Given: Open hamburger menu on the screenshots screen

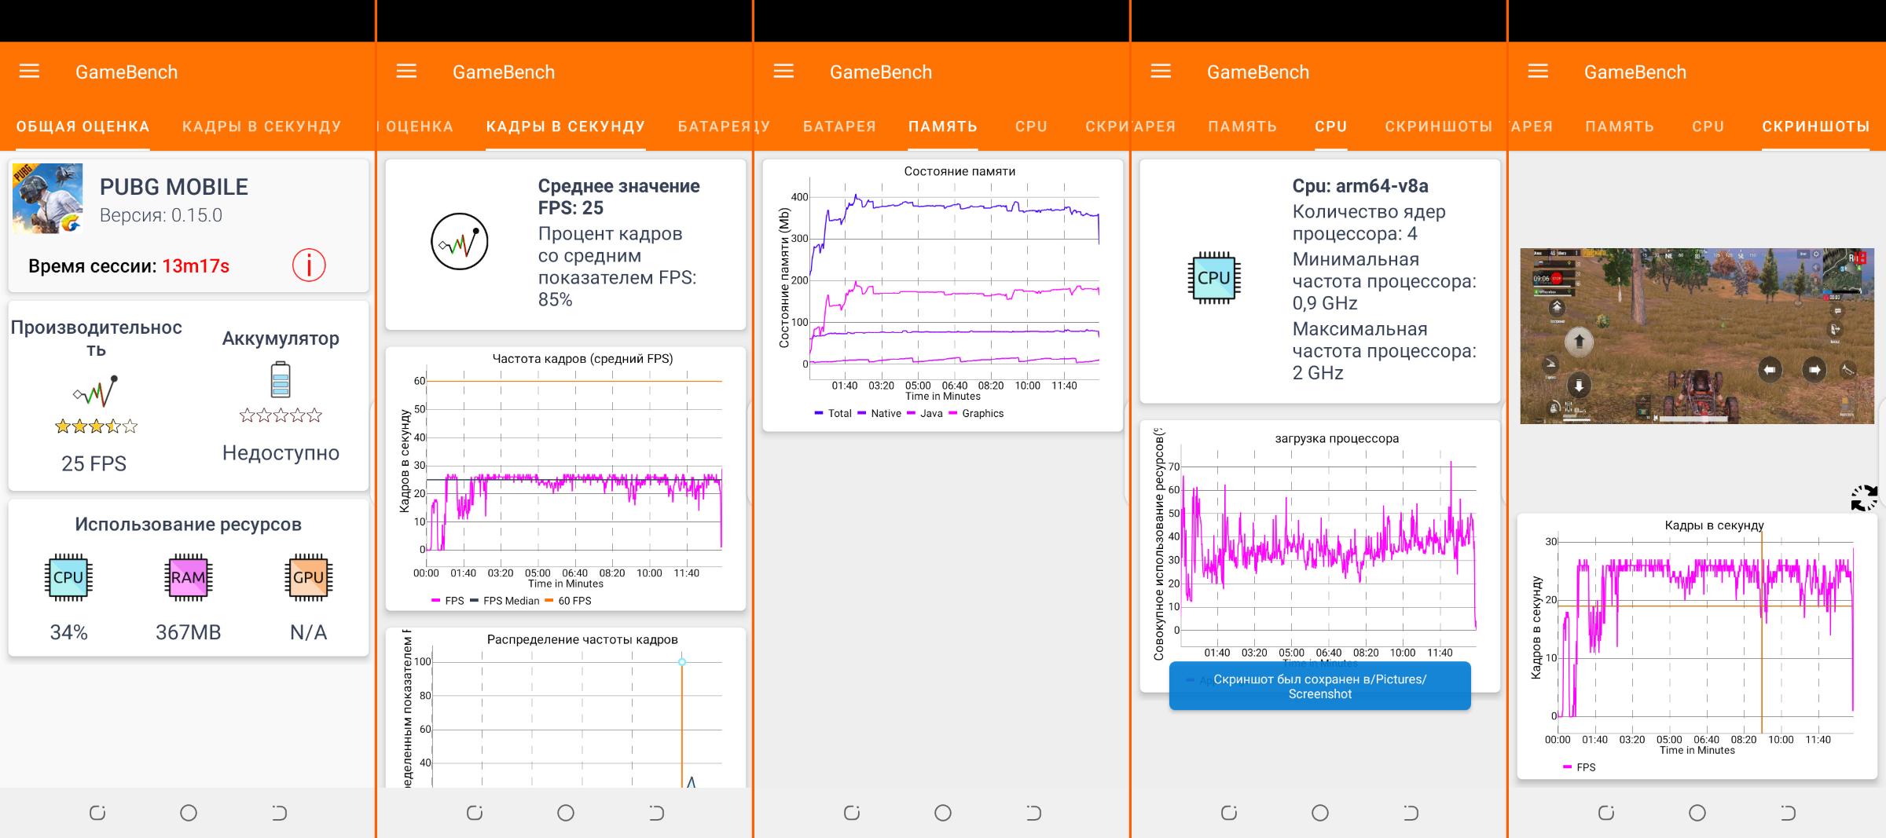Looking at the screenshot, I should click(1538, 71).
